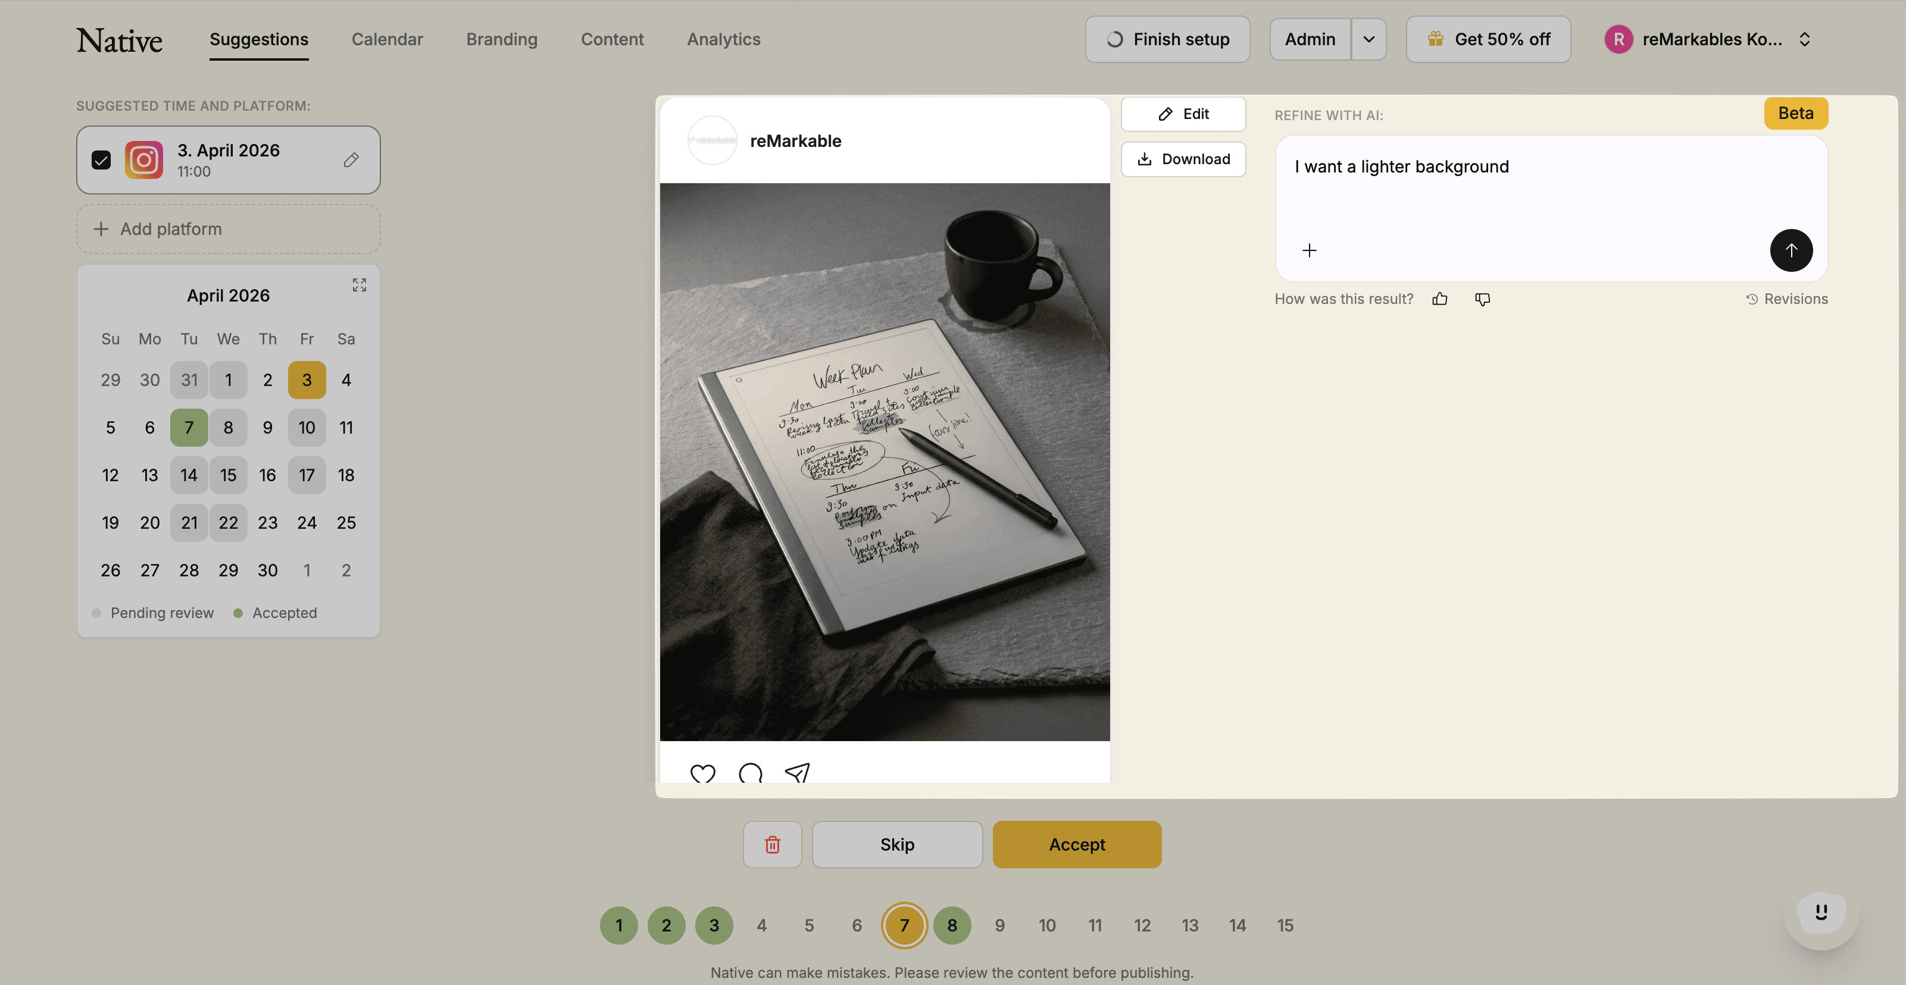This screenshot has height=985, width=1906.
Task: Select April 17 on the calendar
Action: pyautogui.click(x=307, y=475)
